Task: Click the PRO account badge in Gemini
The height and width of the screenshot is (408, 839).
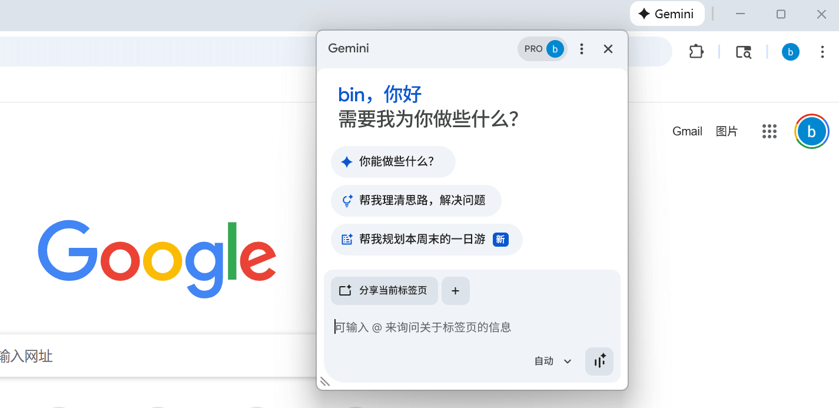Action: point(542,49)
